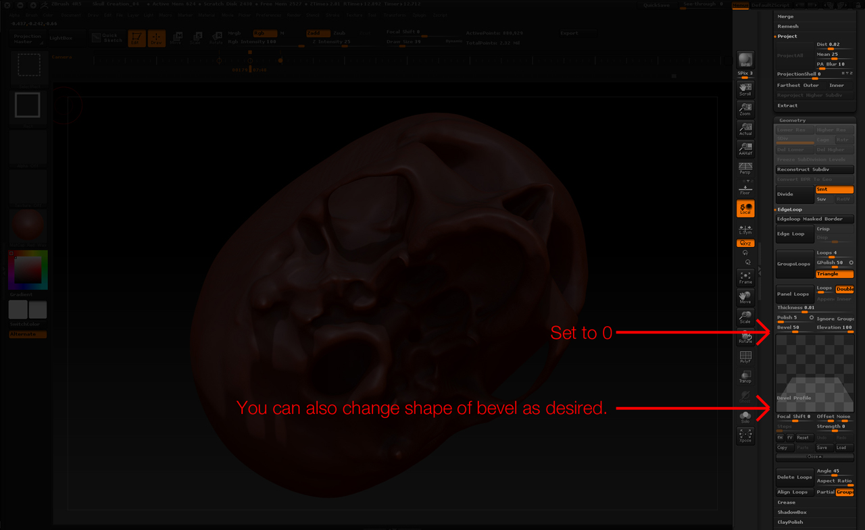Viewport: 865px width, 530px height.
Task: Click the BPR render button
Action: tap(745, 59)
